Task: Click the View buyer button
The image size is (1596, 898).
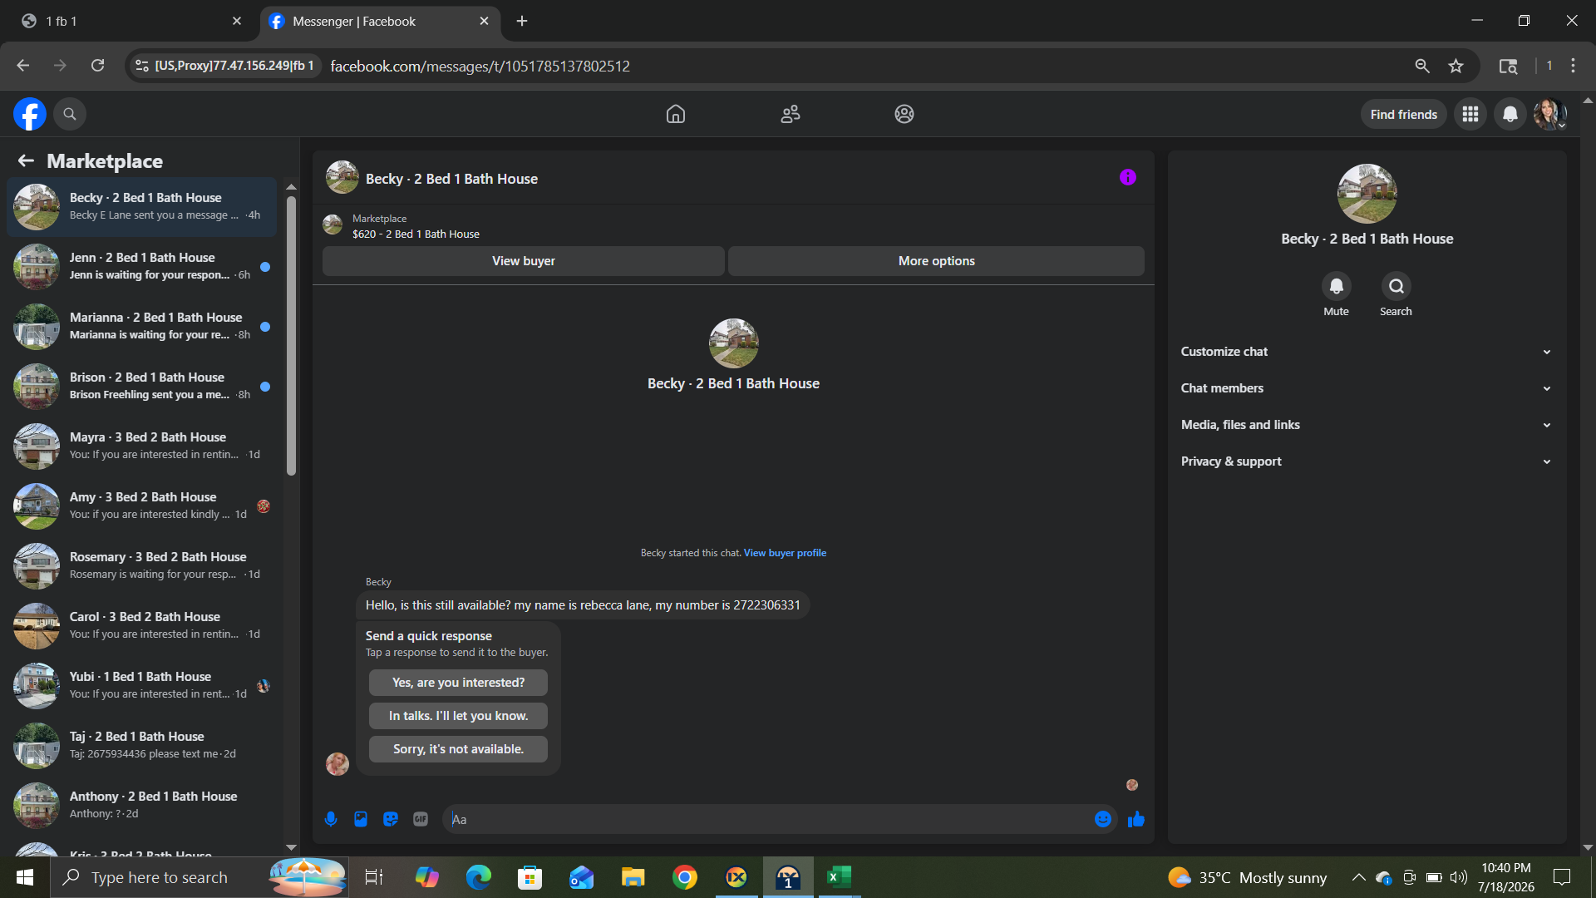Action: pyautogui.click(x=524, y=261)
